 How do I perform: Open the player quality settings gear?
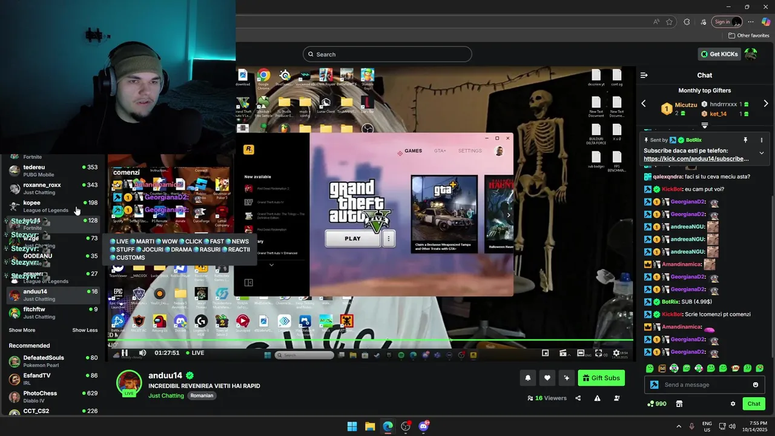(616, 353)
